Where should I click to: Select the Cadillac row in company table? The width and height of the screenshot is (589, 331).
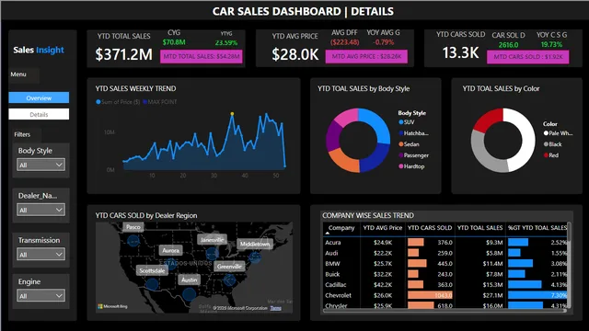(x=445, y=284)
